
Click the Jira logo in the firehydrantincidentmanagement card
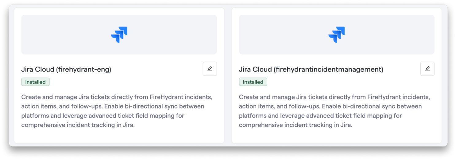coord(337,35)
